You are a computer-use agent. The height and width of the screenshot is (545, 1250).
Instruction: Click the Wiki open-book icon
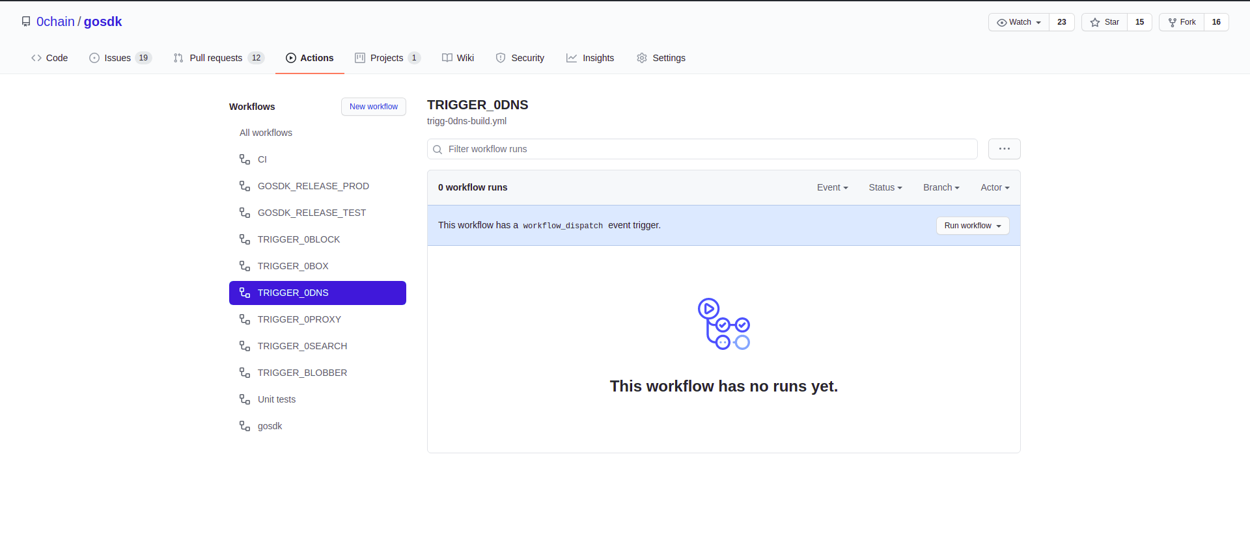point(447,58)
